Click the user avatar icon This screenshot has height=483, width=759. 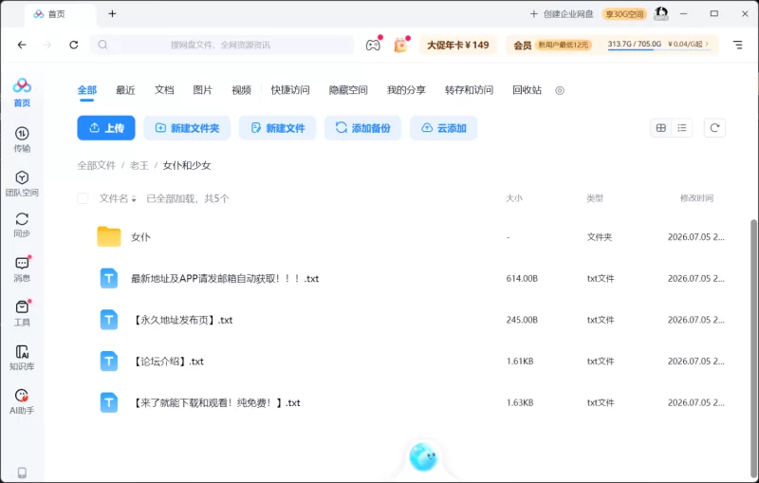point(661,13)
